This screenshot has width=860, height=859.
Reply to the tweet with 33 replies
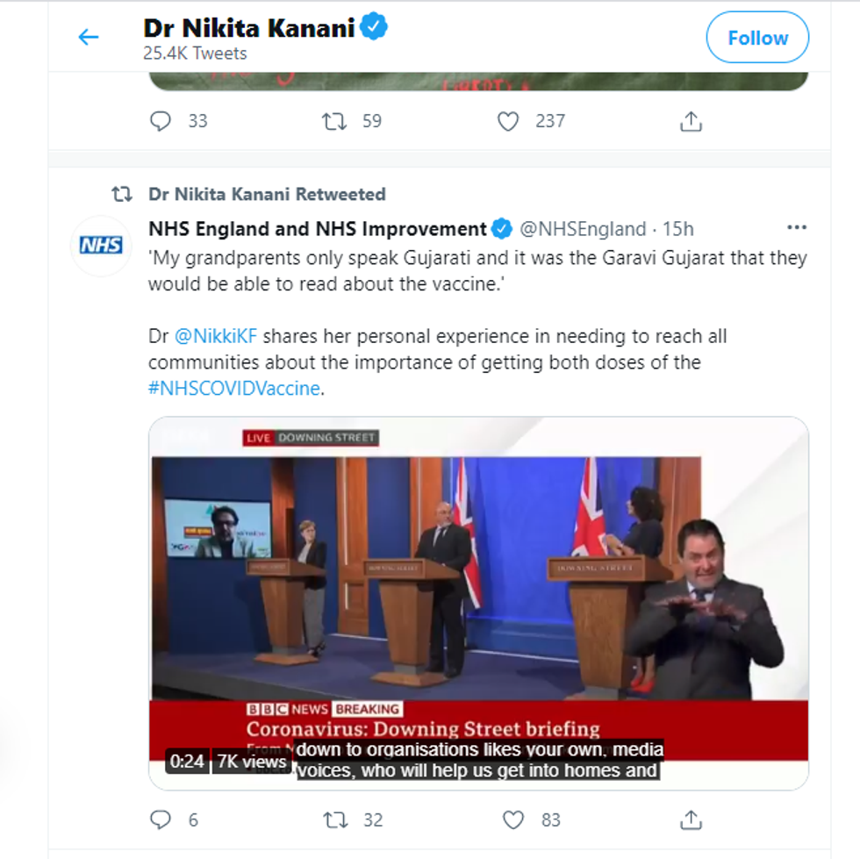click(161, 121)
